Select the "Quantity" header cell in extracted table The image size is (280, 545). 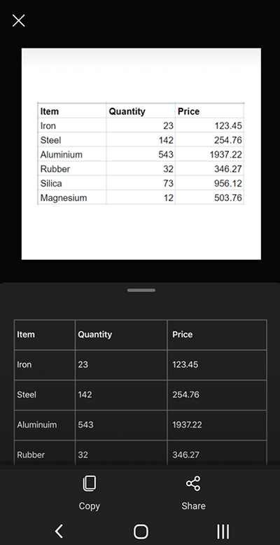click(121, 335)
